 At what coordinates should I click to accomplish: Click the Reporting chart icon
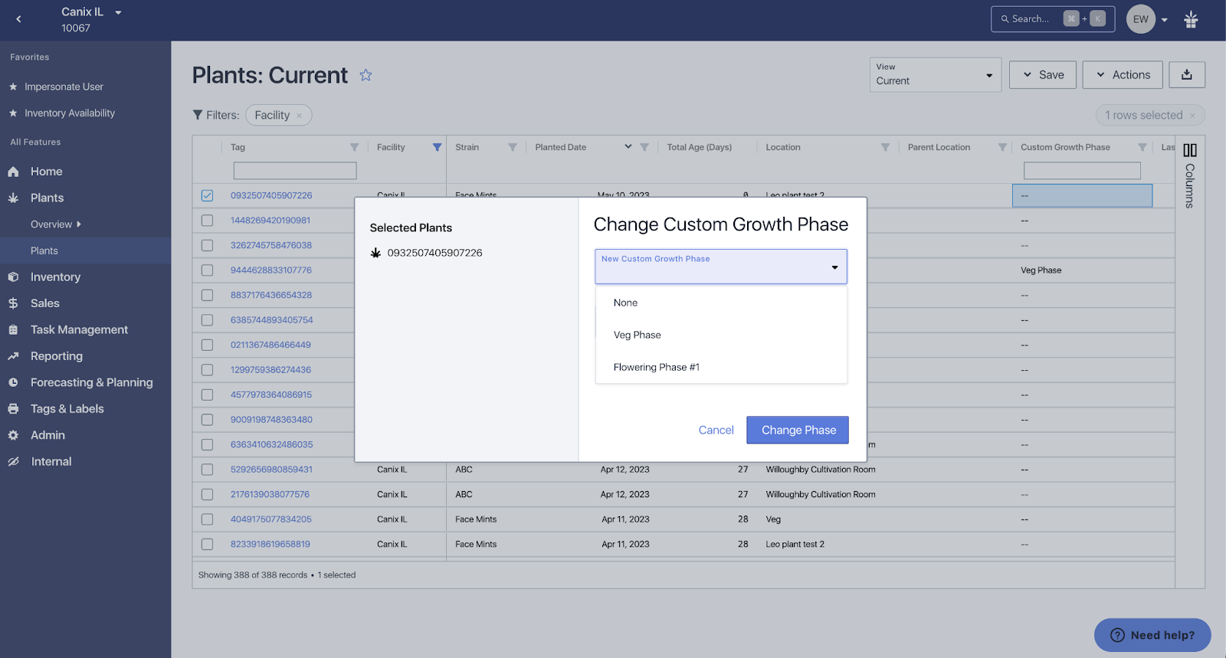13,356
